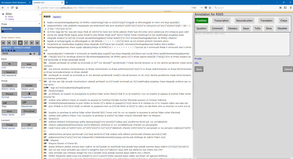
Task: Go to browser home page
Action: pos(17,8)
